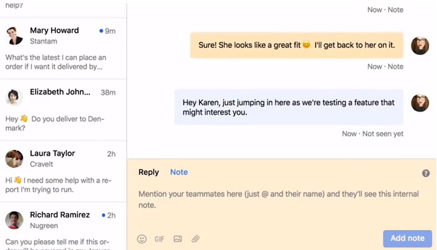Click the orange 'great fit' note bubble
Viewport: 437px width, 250px height.
(x=297, y=45)
